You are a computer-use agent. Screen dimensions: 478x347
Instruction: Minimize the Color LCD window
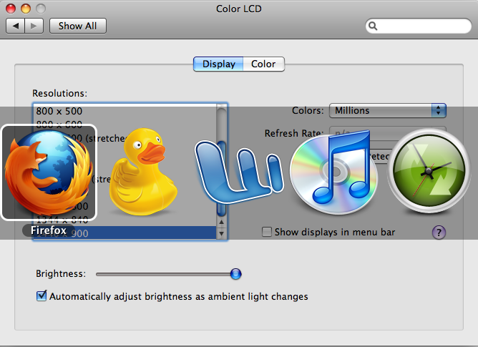pos(26,9)
